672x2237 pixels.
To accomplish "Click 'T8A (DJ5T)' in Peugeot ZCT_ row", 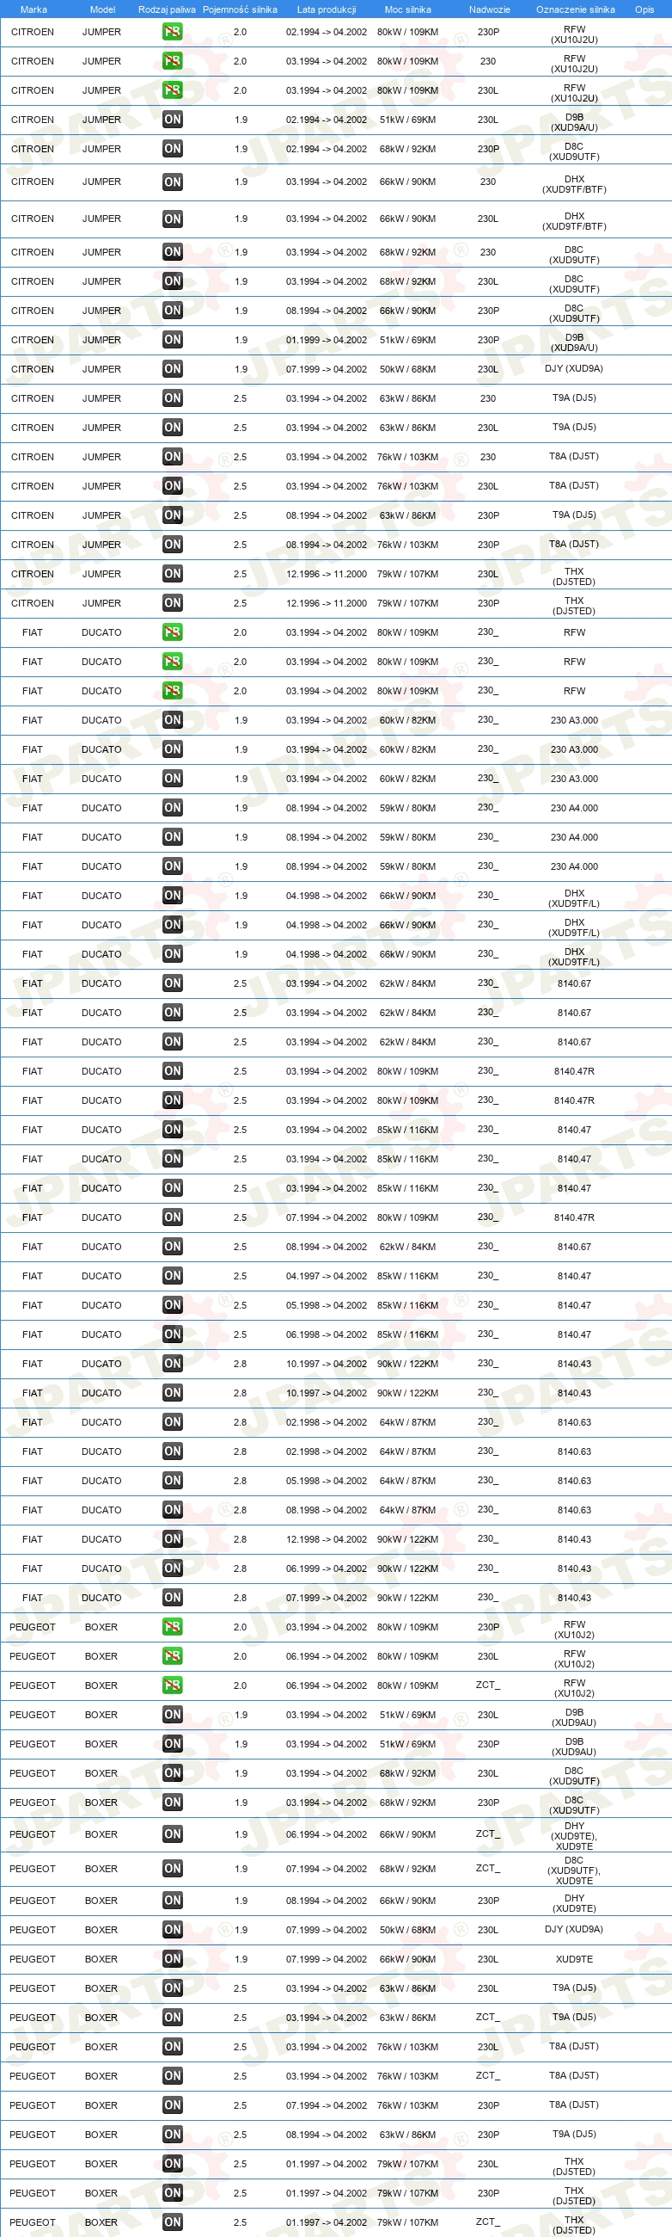I will click(574, 2075).
